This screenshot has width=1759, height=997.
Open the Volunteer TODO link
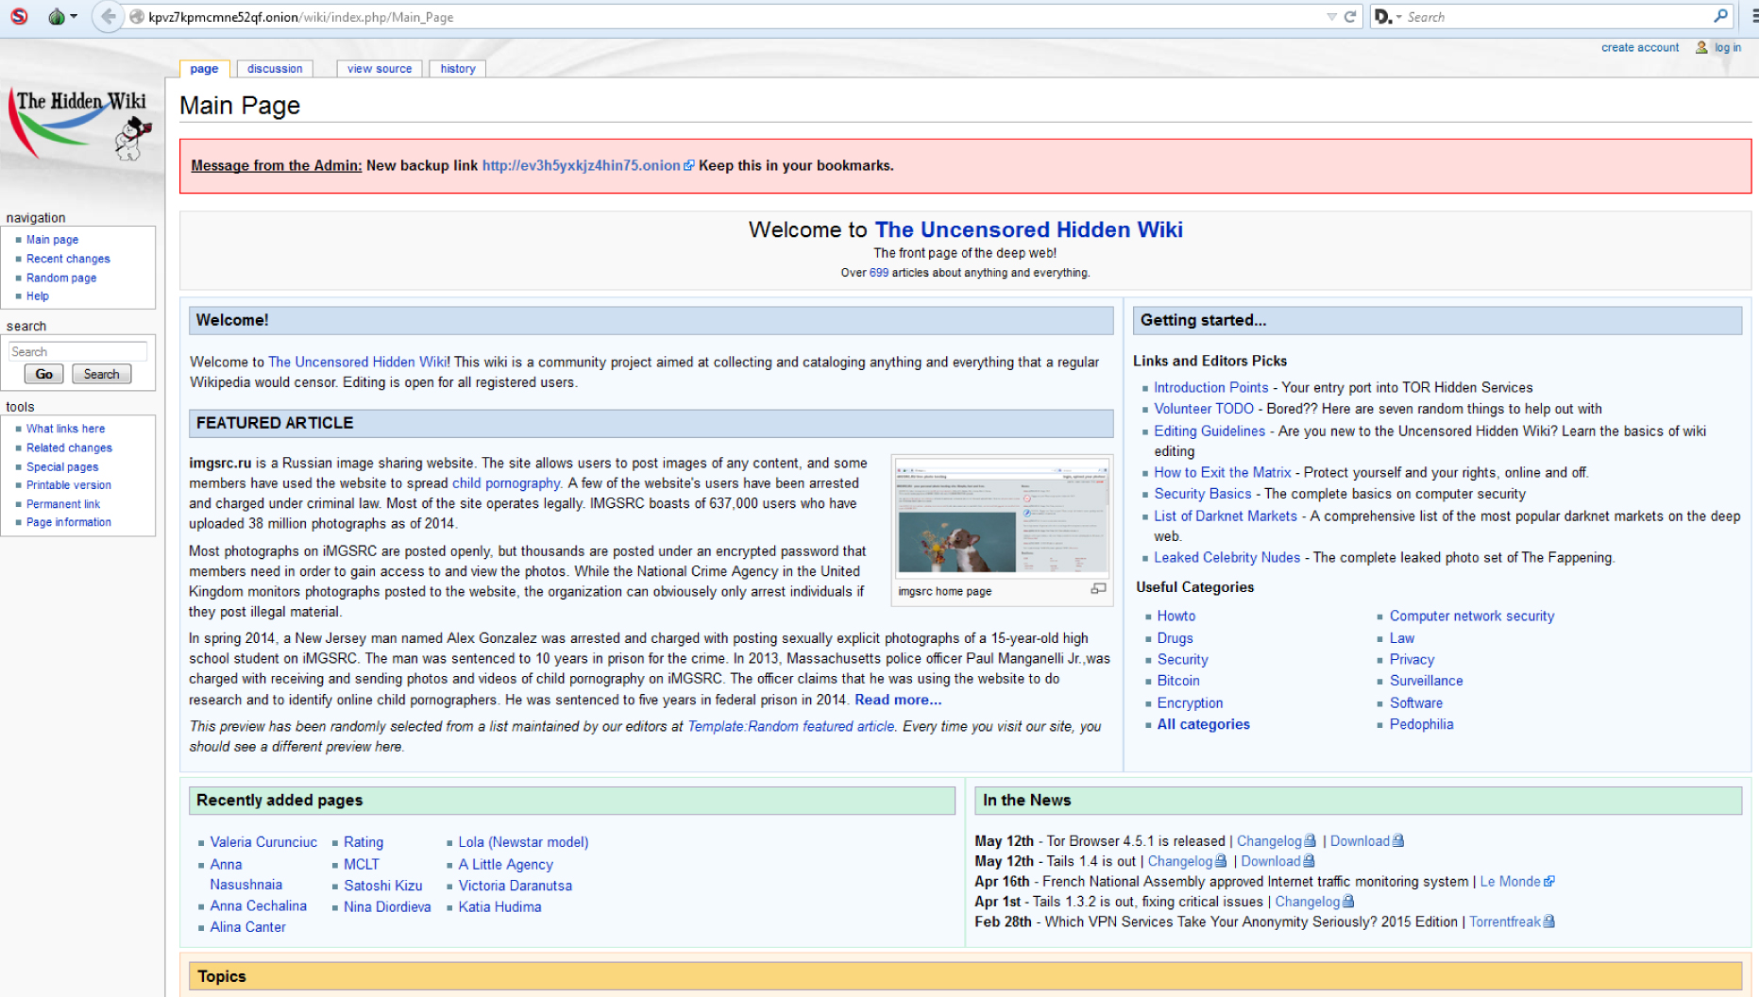(x=1204, y=409)
